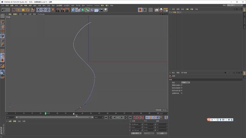Image resolution: width=246 pixels, height=138 pixels.
Task: Select the Live Selection tool
Action: (14, 10)
